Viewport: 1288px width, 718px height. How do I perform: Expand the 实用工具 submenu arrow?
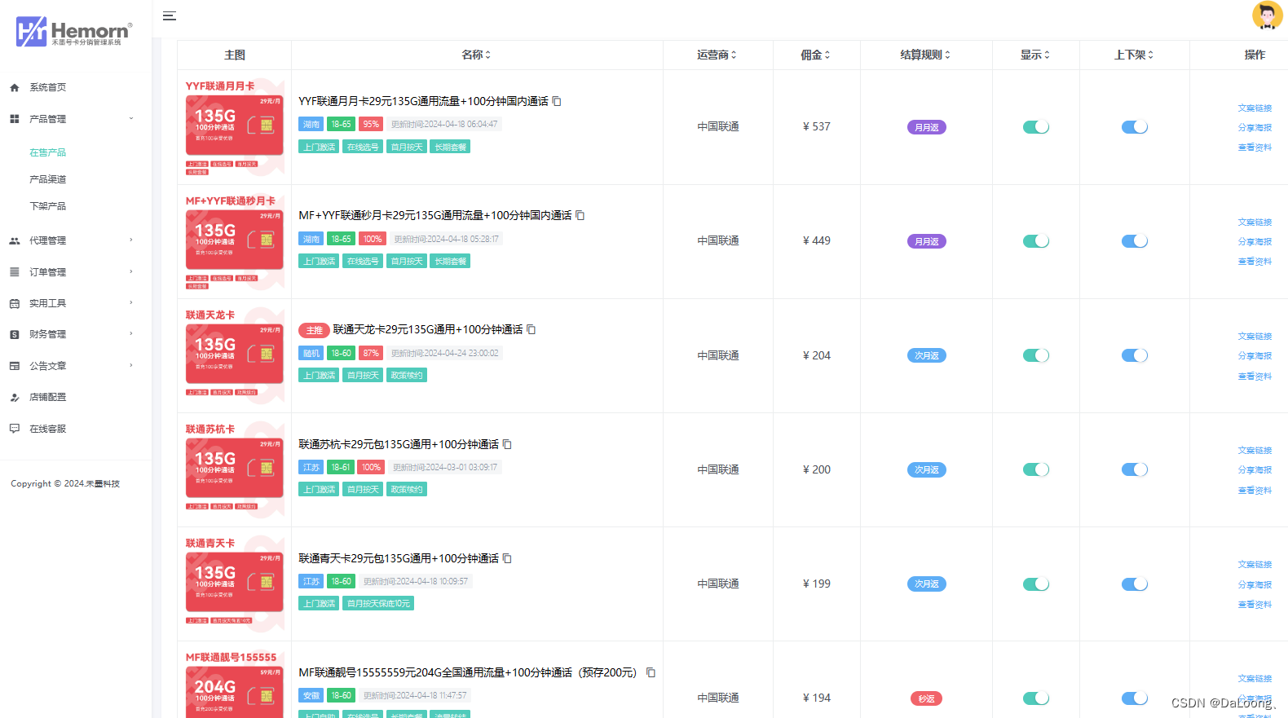point(130,303)
